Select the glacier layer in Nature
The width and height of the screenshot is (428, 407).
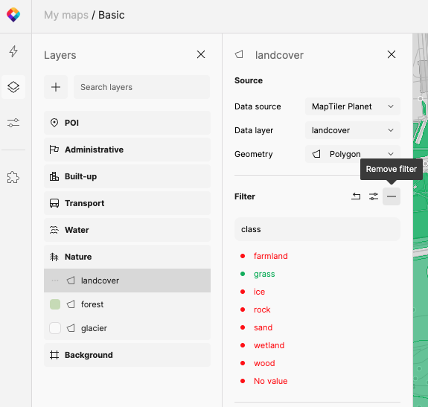(x=127, y=328)
